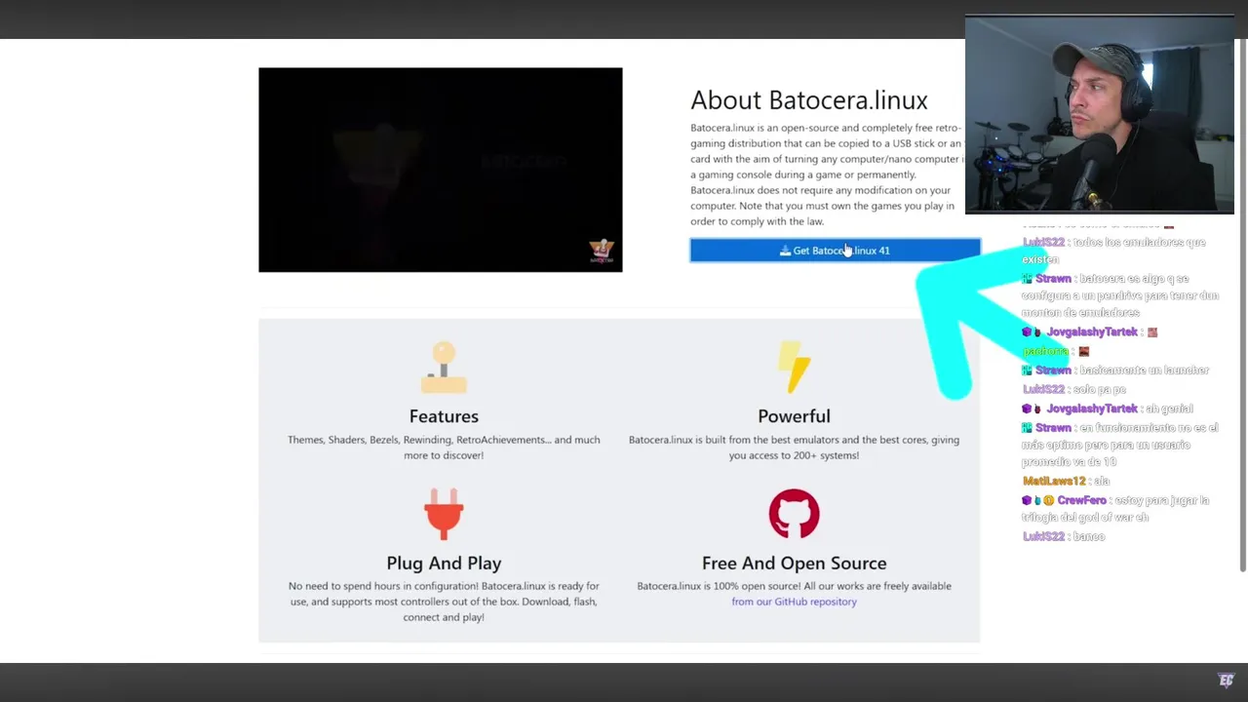
Task: Click the About Batocera.linux heading
Action: 809,100
